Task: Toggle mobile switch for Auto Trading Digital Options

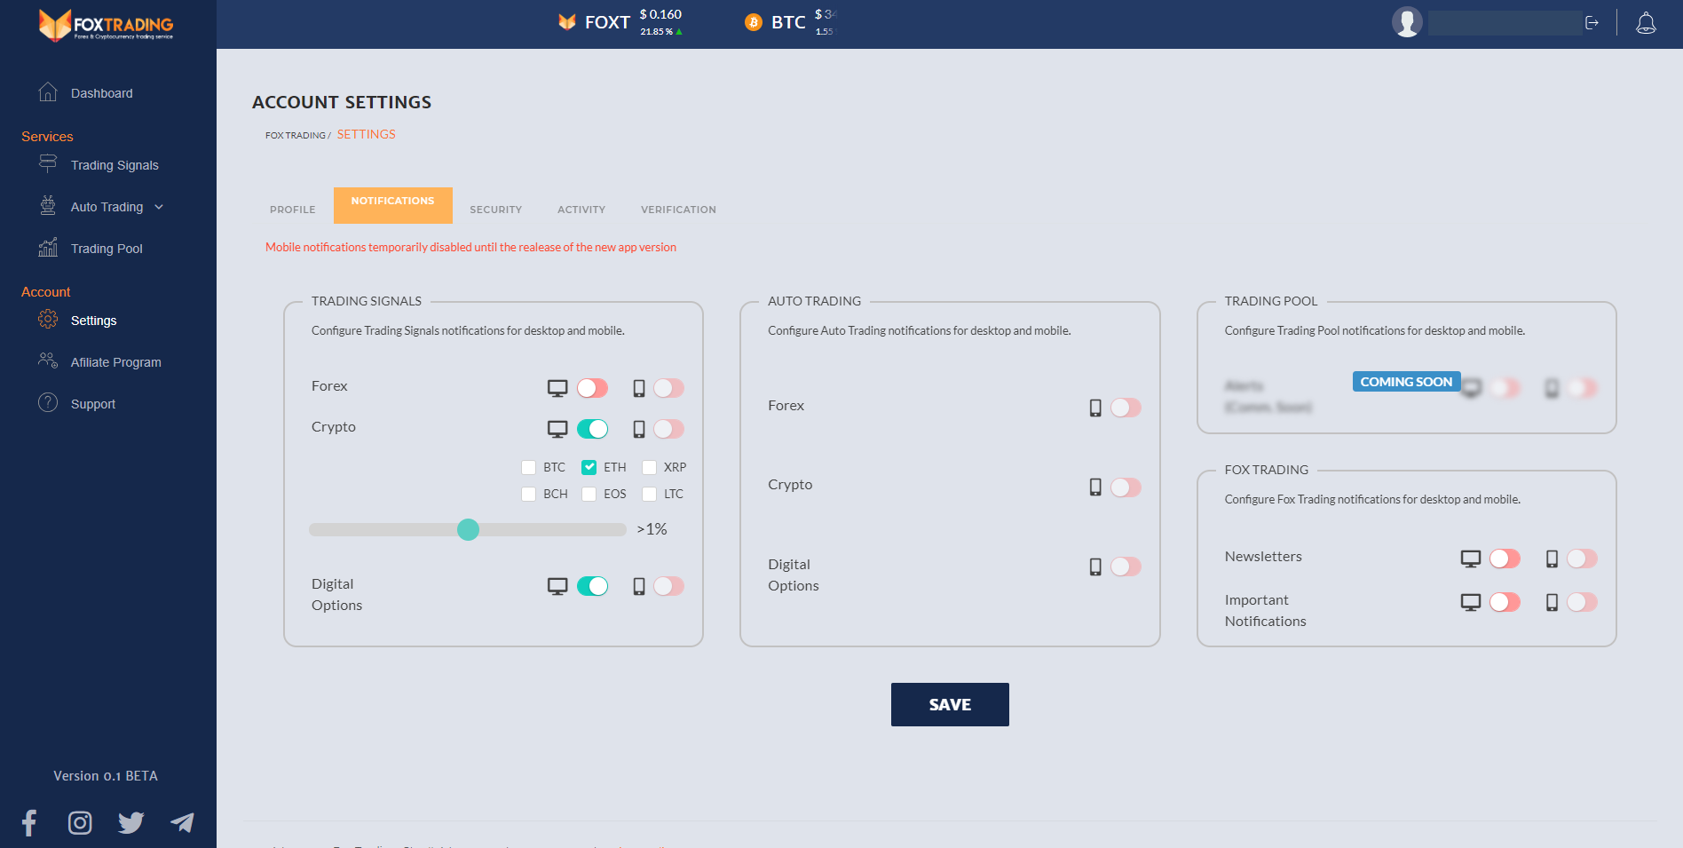Action: click(1126, 567)
